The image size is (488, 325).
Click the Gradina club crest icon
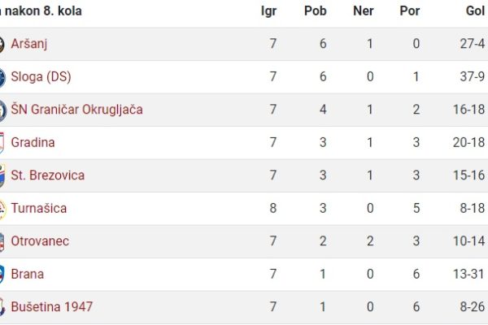pyautogui.click(x=2, y=143)
